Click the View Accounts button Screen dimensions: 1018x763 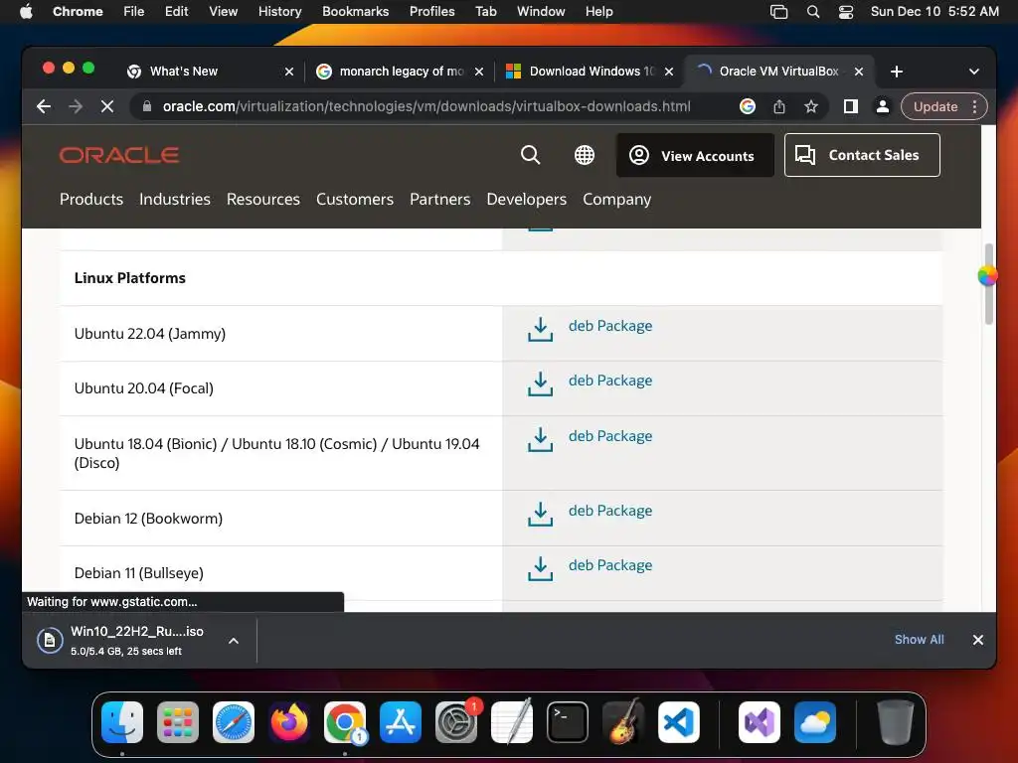pyautogui.click(x=695, y=155)
